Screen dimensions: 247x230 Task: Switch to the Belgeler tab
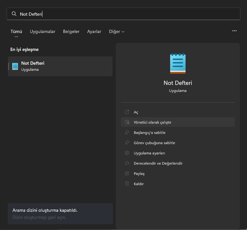pyautogui.click(x=71, y=31)
